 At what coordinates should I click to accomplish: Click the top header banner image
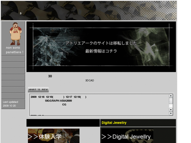pos(89,10)
